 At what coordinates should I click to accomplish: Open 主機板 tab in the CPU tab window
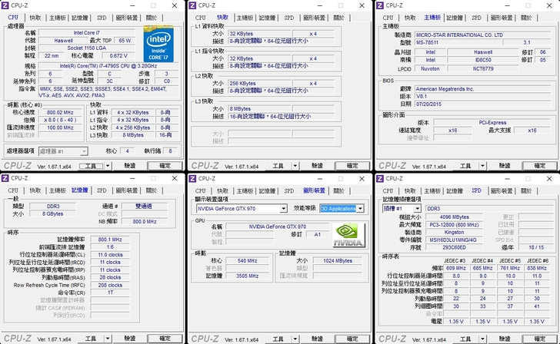point(58,18)
